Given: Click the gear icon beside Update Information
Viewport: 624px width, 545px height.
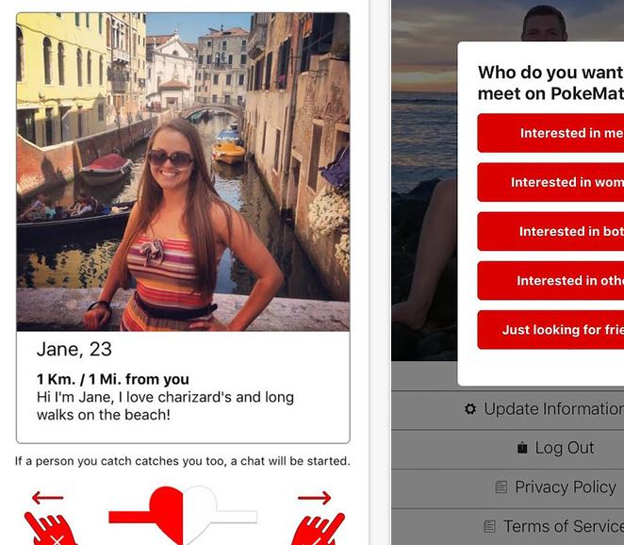Looking at the screenshot, I should point(470,409).
